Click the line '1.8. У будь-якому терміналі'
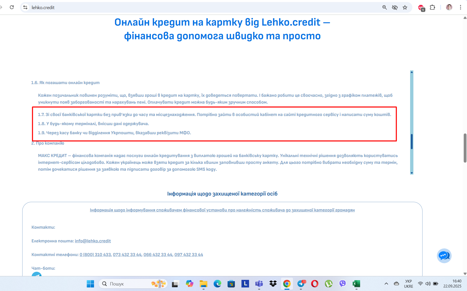The height and width of the screenshot is (291, 467). [x=93, y=124]
